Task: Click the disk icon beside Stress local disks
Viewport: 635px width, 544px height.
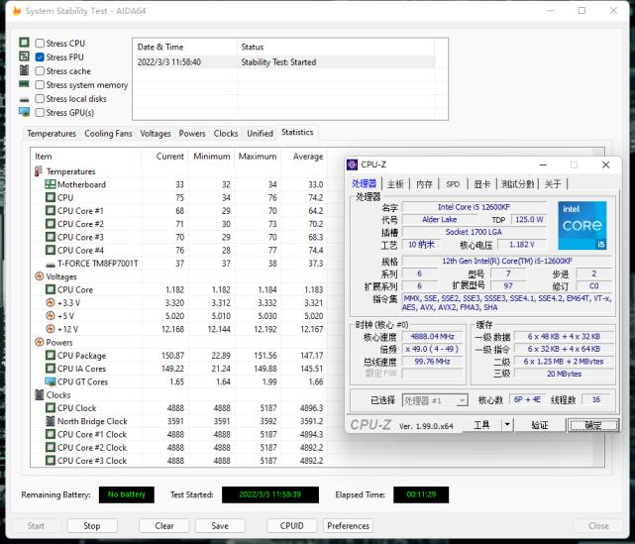Action: pos(25,99)
